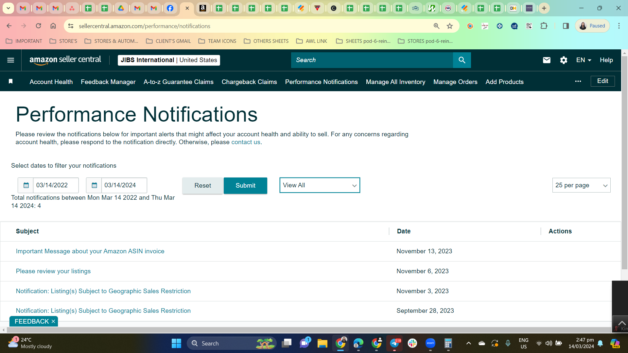Focus the Seller Central search field
628x353 pixels.
pos(372,60)
